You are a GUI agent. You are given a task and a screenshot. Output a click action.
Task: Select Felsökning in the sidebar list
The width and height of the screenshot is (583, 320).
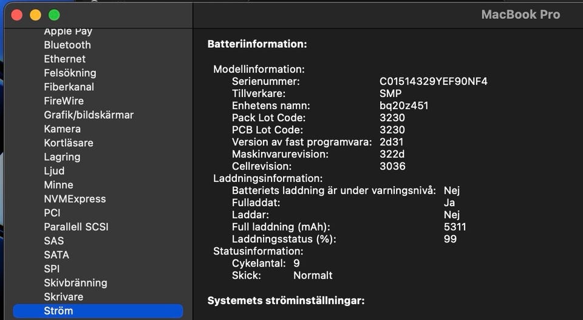(70, 73)
